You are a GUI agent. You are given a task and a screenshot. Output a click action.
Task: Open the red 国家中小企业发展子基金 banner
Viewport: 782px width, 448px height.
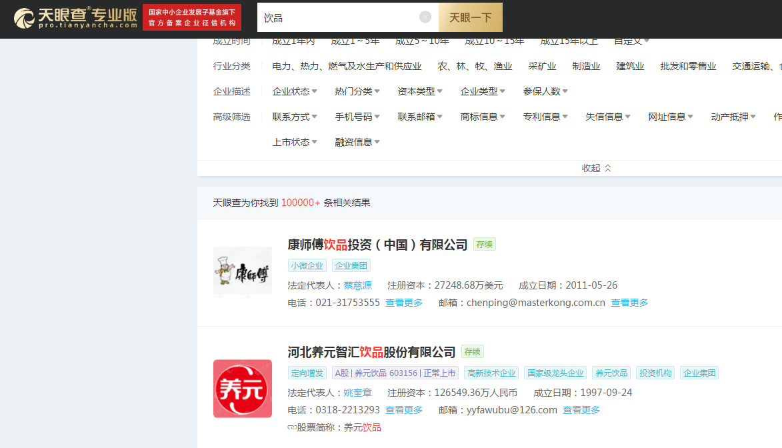pos(192,17)
